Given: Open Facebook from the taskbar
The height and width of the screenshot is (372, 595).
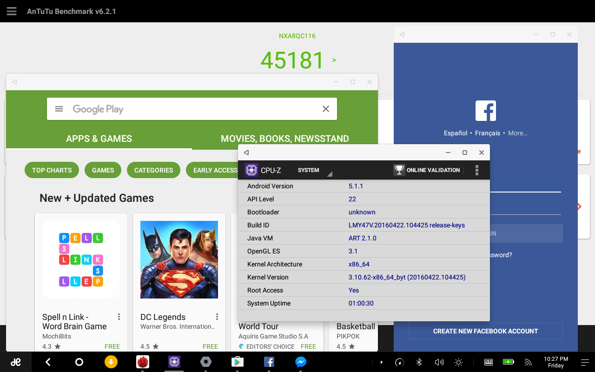Looking at the screenshot, I should point(269,362).
